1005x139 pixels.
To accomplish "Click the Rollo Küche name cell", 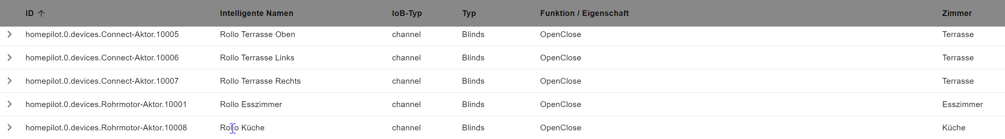I will pos(242,128).
